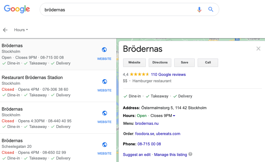Click the Suggest an edit link
The height and width of the screenshot is (162, 265).
[x=137, y=155]
